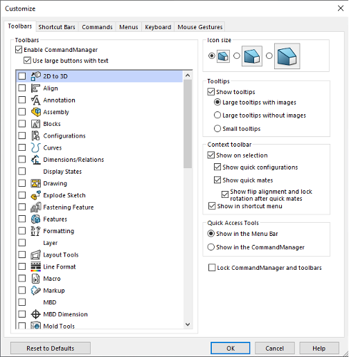The width and height of the screenshot is (349, 357).
Task: Click the Macro toolbar icon
Action: coord(36,279)
